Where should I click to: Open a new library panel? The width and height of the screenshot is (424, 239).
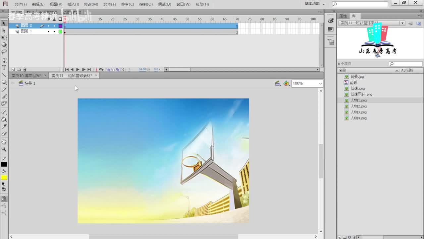[418, 24]
